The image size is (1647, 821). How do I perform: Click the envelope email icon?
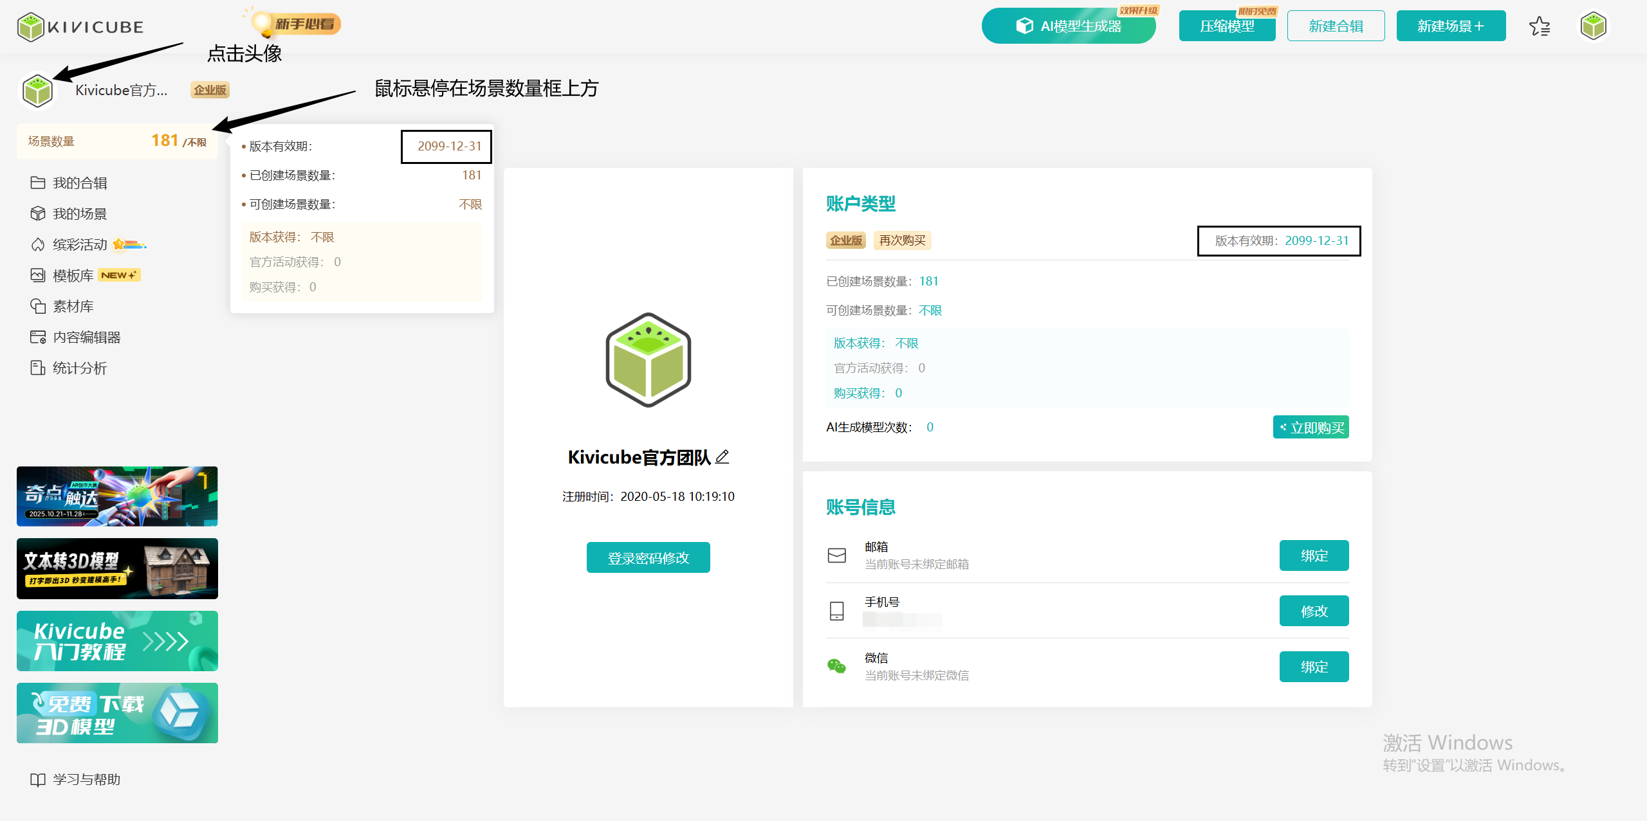tap(836, 555)
